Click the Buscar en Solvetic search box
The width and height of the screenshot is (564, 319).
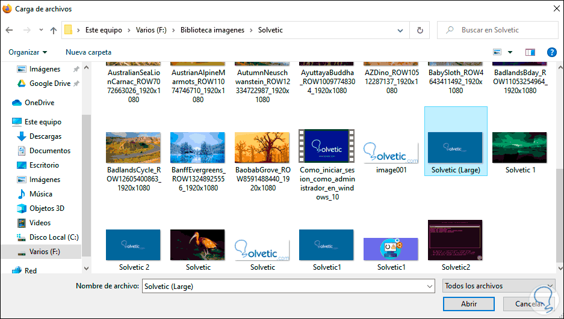pos(498,30)
